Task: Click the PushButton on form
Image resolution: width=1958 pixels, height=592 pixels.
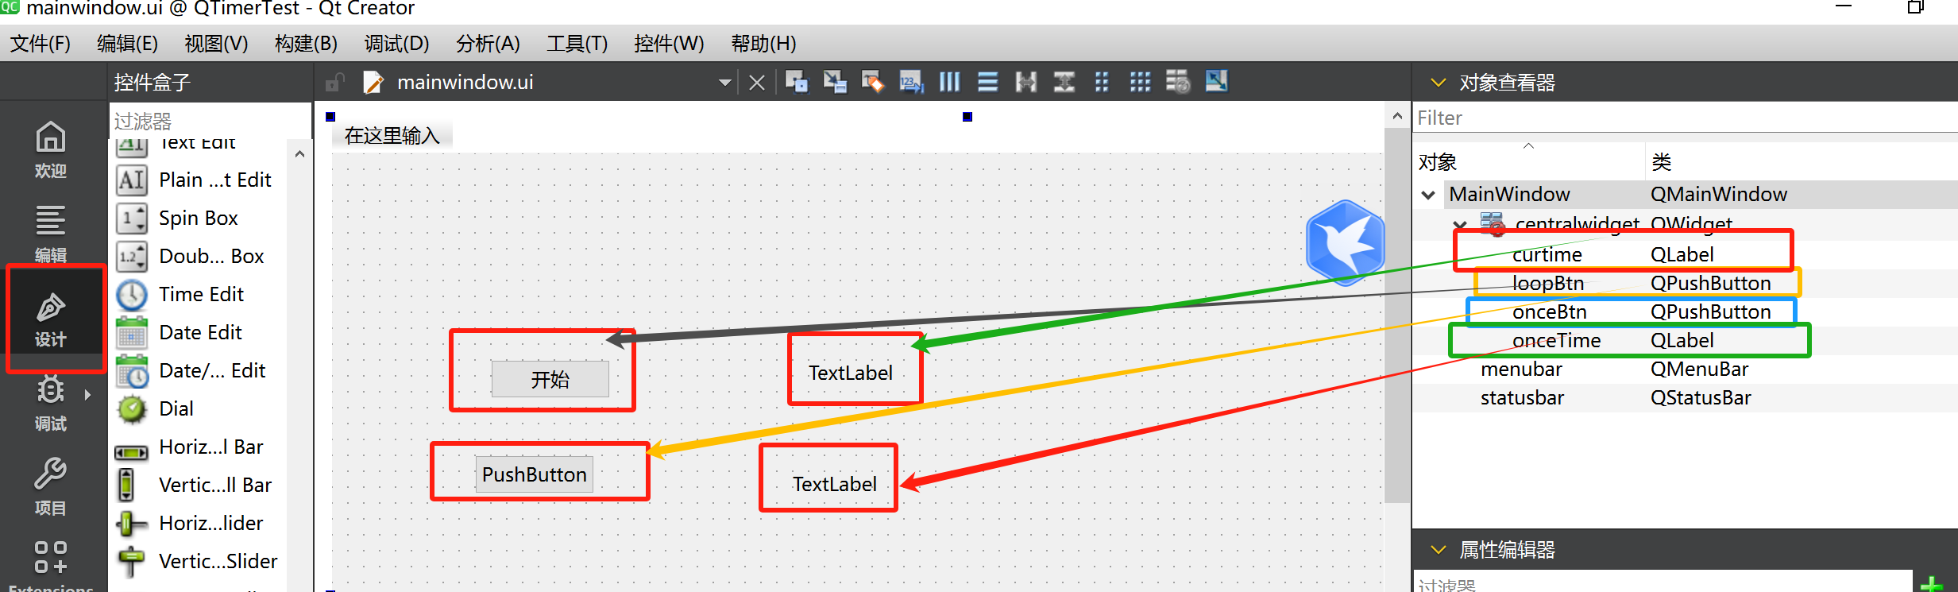Action: click(535, 474)
